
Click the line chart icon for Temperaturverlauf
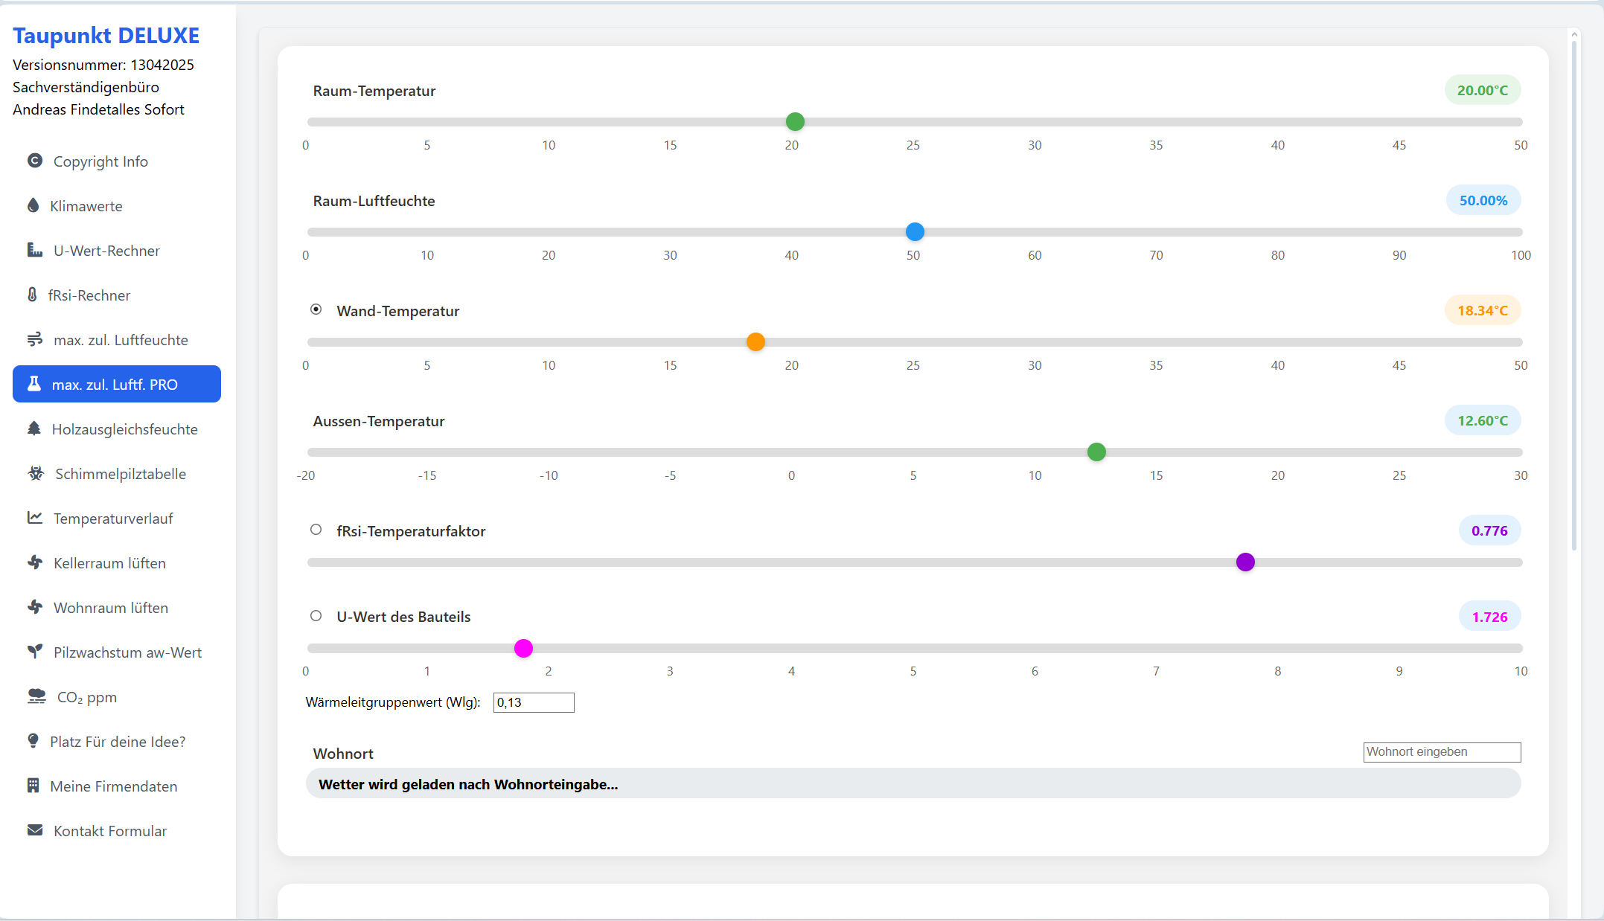point(35,518)
